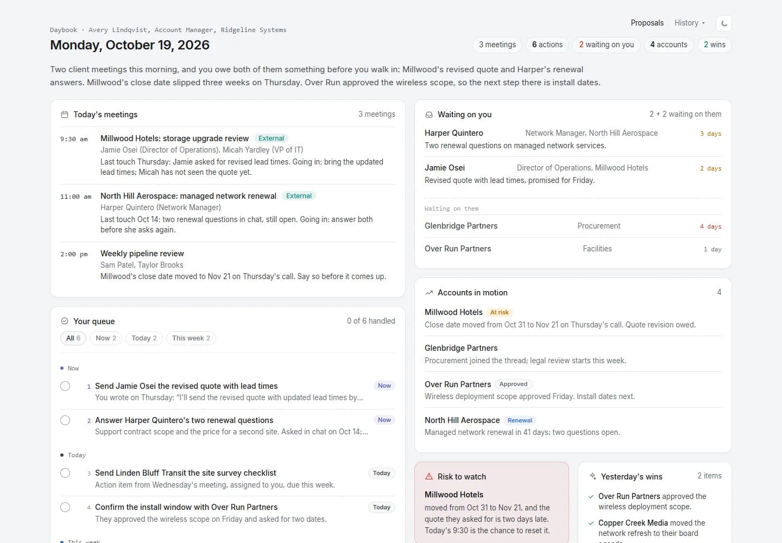This screenshot has height=543, width=782.
Task: Expand the Millwood Hotels storage upgrade meeting
Action: [228, 155]
